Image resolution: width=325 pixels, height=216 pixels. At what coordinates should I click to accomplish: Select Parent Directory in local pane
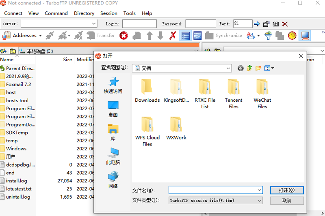(x=20, y=68)
